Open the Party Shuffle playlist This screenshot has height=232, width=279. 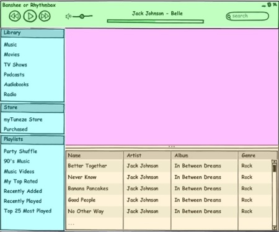click(20, 151)
